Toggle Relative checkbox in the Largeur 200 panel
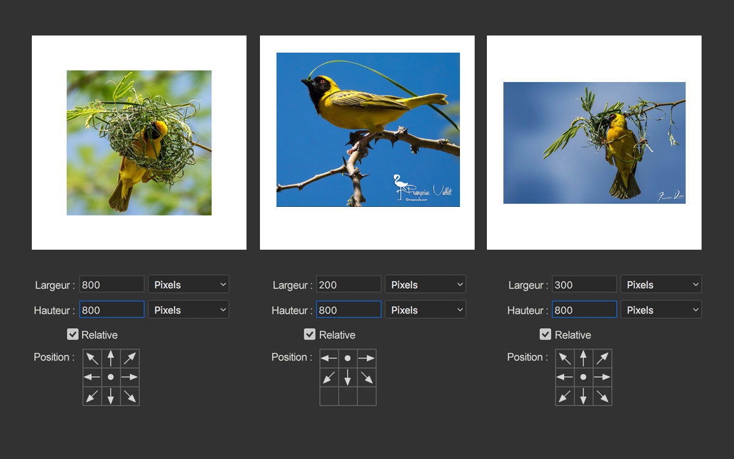Viewport: 734px width, 459px height. tap(310, 335)
